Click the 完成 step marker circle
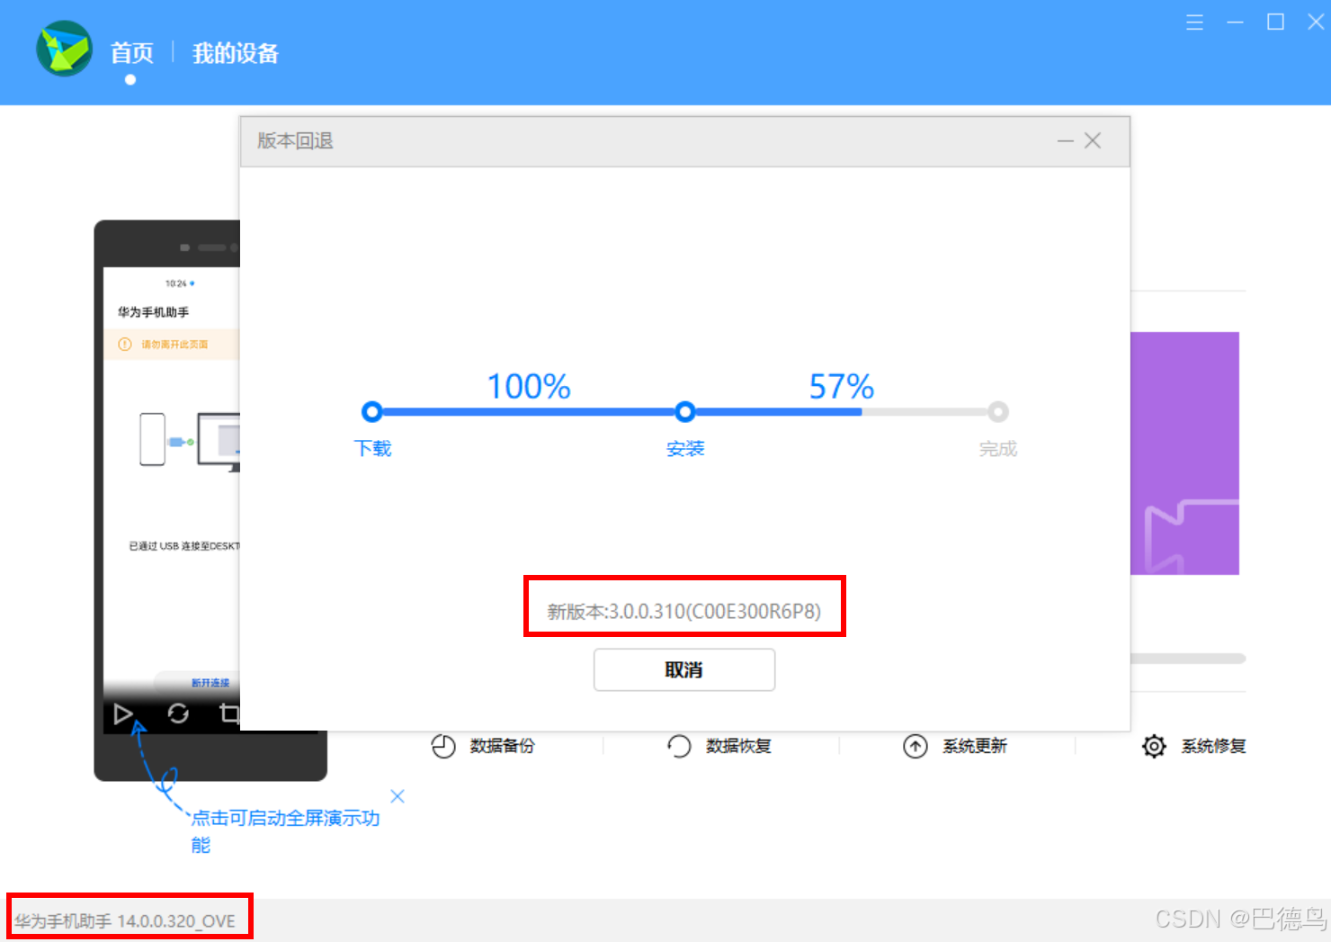 [997, 412]
